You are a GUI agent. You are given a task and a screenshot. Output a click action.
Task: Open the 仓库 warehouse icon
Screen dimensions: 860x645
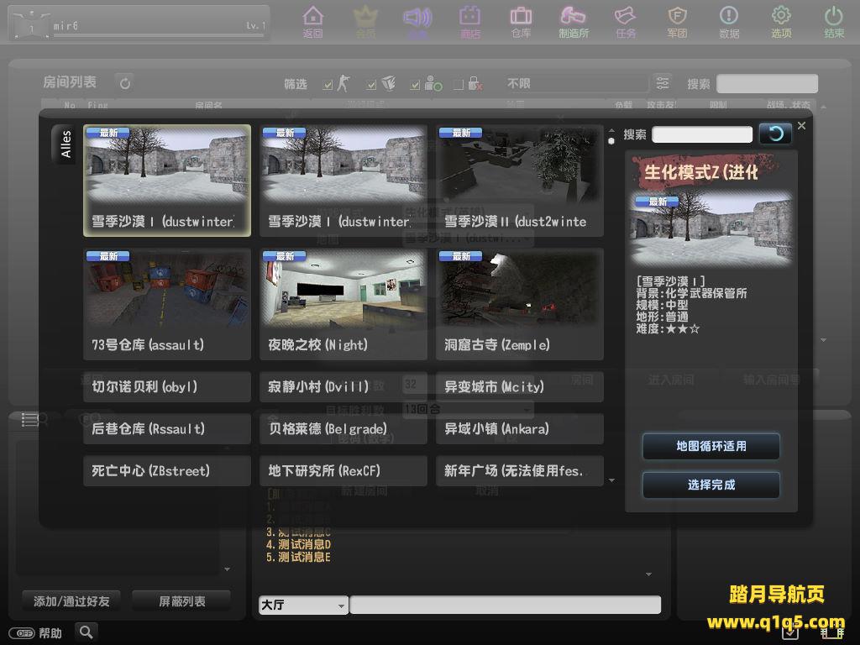pyautogui.click(x=521, y=21)
